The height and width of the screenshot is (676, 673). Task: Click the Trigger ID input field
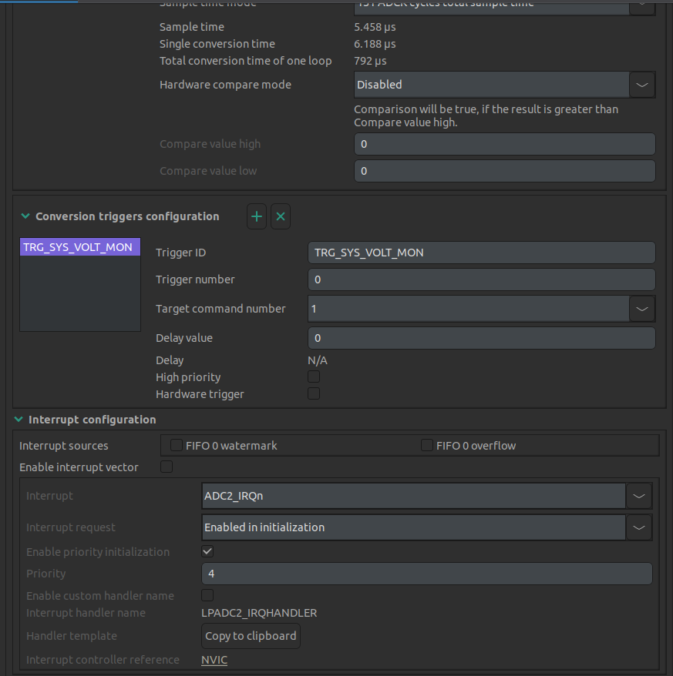(481, 253)
